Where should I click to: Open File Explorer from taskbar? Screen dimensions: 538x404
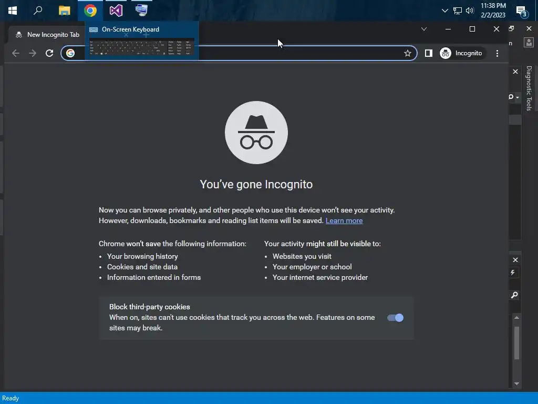[64, 11]
